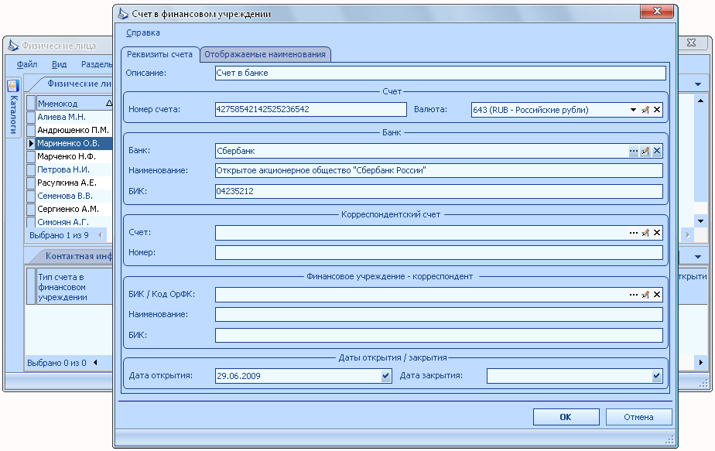Open Файл menu in Физические лица window

click(27, 64)
